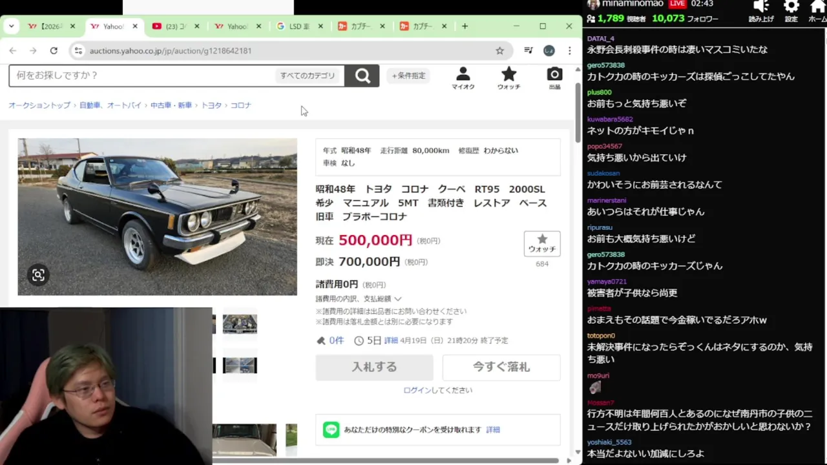Click main black Corona car photo
The height and width of the screenshot is (465, 827).
click(157, 217)
